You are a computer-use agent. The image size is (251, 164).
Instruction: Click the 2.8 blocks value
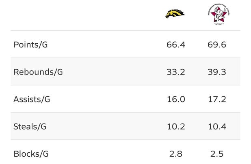click(x=176, y=154)
